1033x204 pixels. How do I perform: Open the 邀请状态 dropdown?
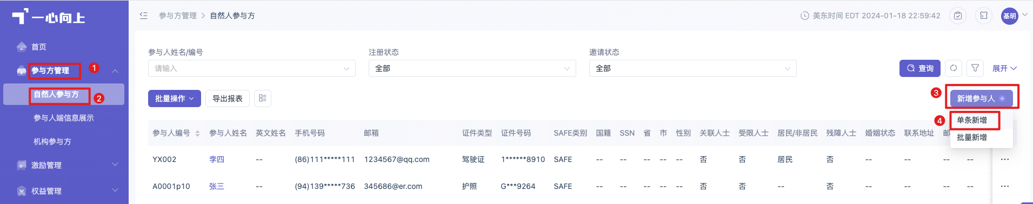pos(693,68)
